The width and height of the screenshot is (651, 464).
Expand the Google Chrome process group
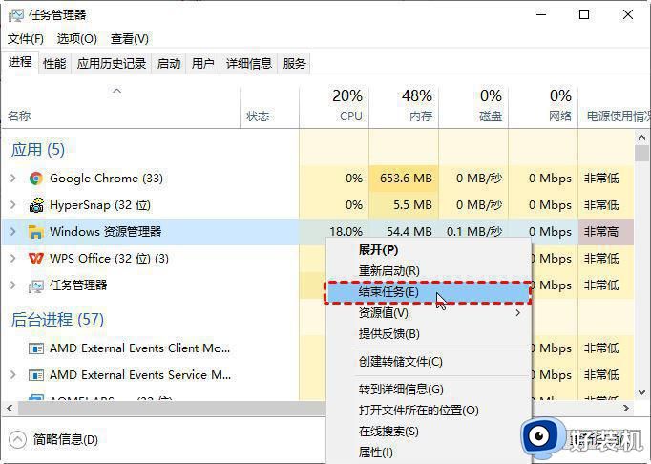pos(12,179)
